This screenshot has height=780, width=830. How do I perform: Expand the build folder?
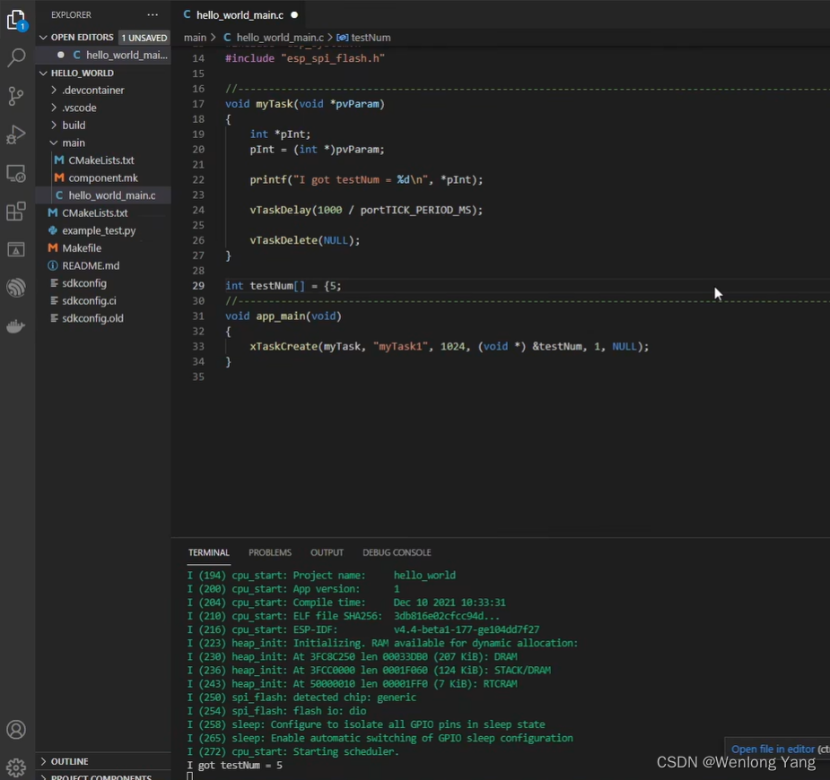[54, 125]
